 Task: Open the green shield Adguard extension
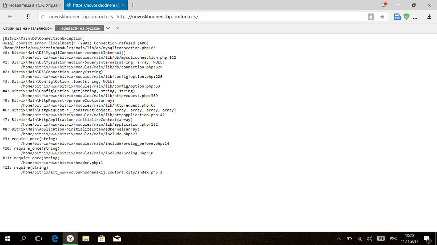point(406,17)
